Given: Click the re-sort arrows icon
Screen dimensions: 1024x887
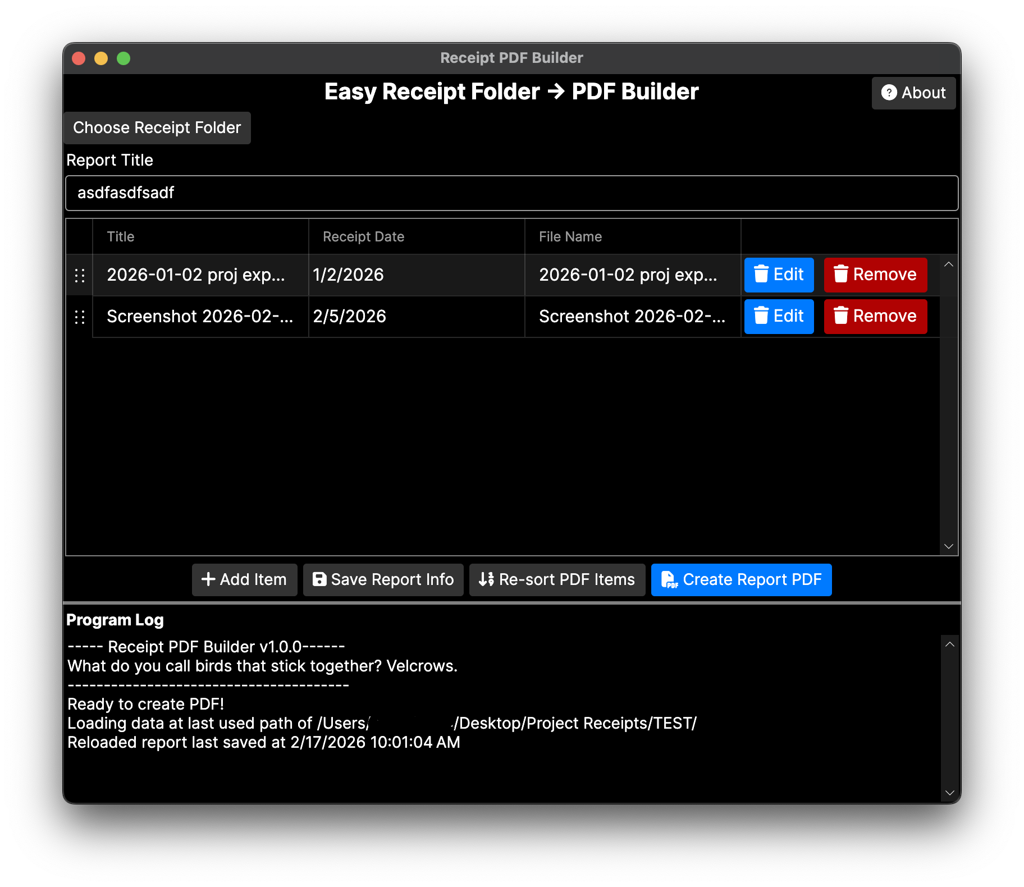Looking at the screenshot, I should coord(486,579).
